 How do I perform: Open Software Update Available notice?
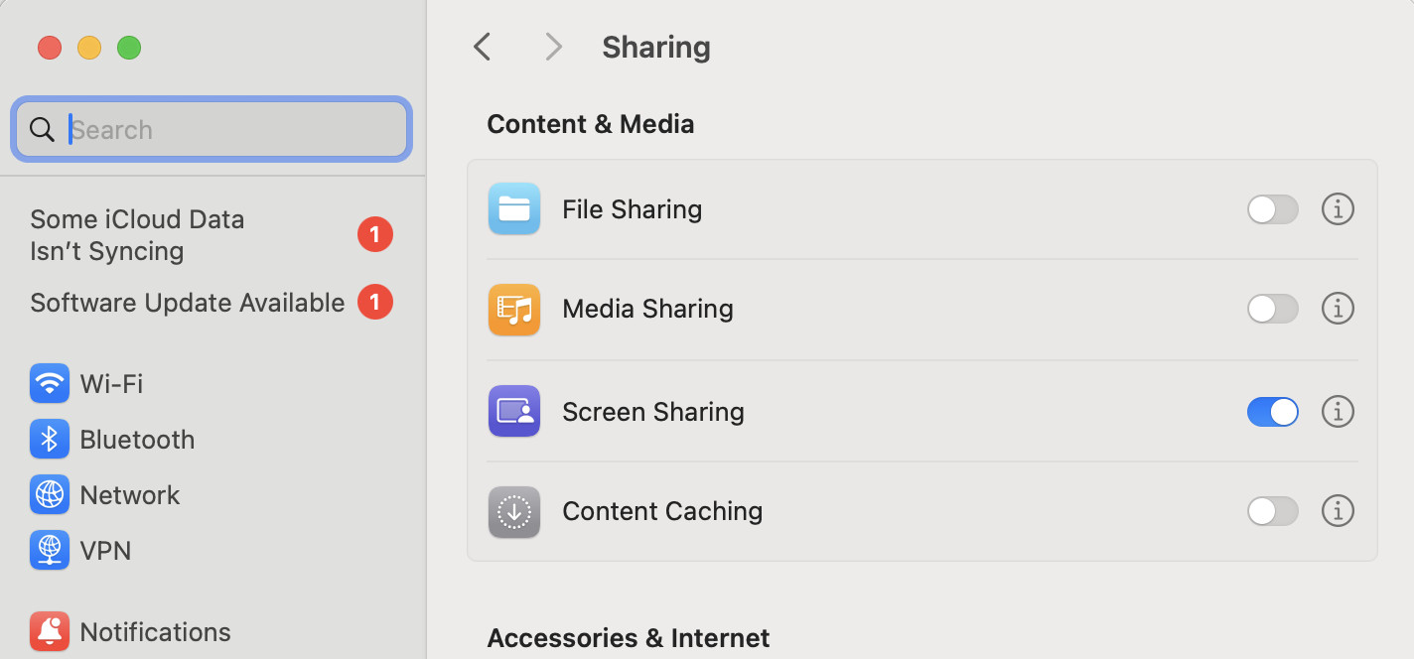point(188,303)
